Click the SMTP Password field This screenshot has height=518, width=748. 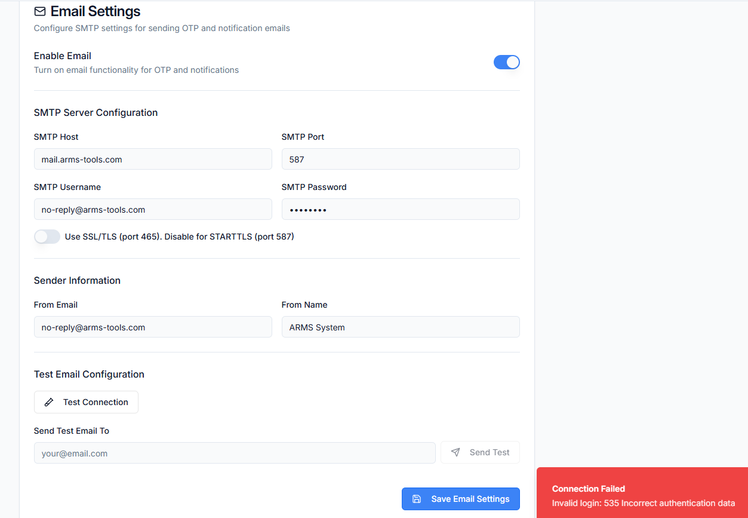point(400,210)
